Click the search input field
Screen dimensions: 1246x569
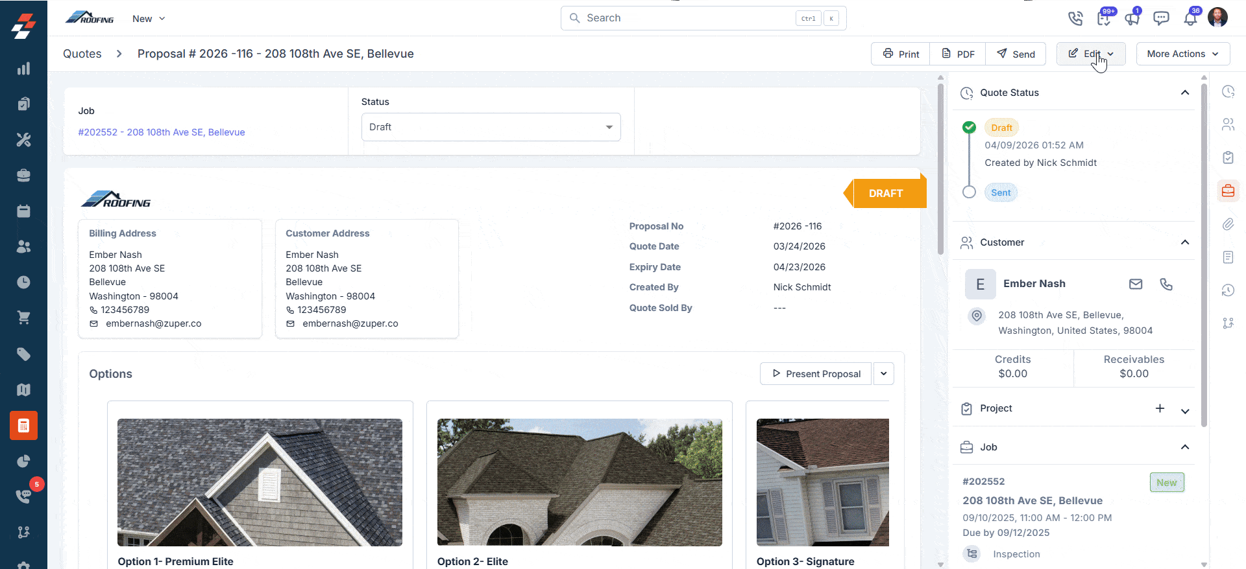(x=703, y=18)
